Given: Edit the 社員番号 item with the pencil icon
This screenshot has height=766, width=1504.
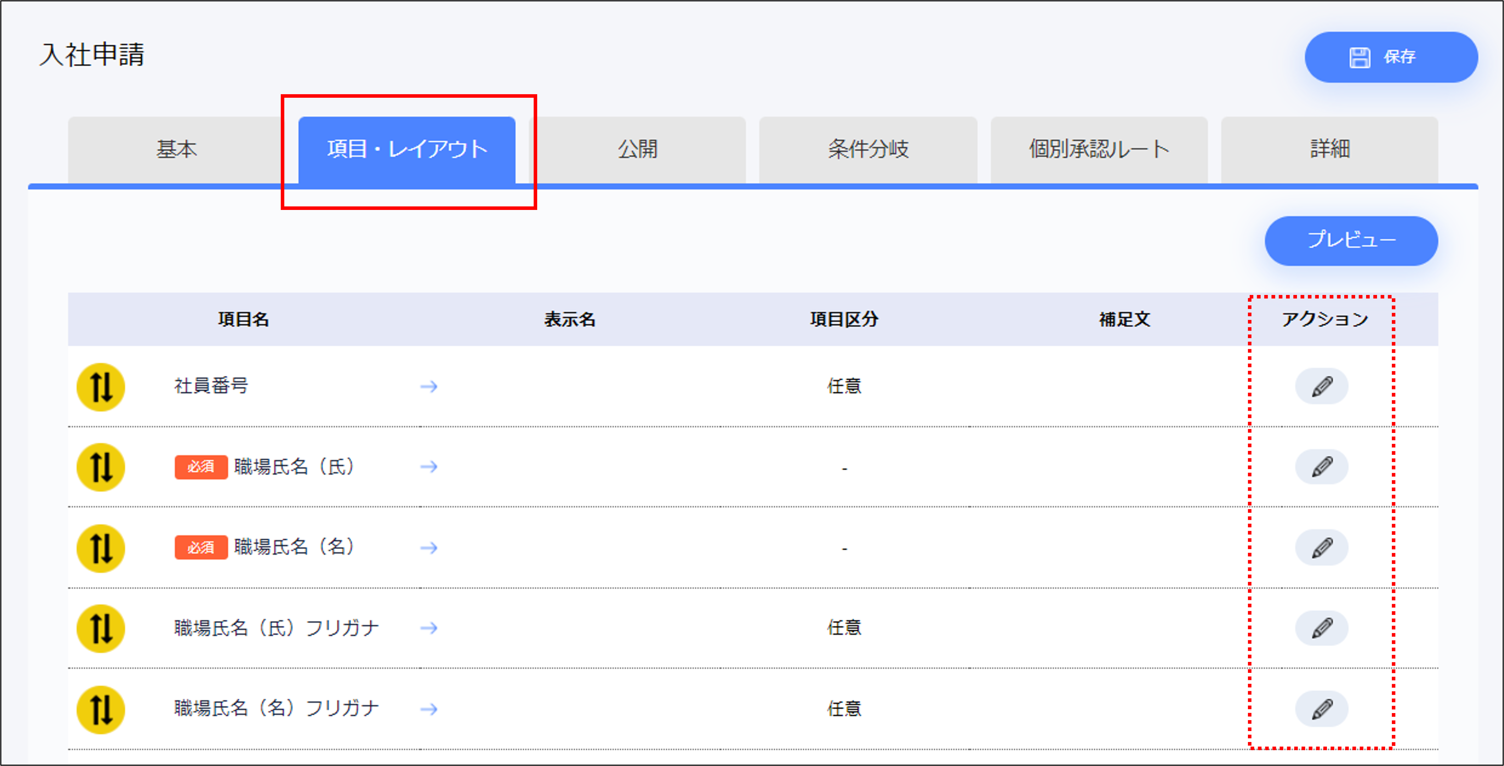Looking at the screenshot, I should click(1322, 386).
